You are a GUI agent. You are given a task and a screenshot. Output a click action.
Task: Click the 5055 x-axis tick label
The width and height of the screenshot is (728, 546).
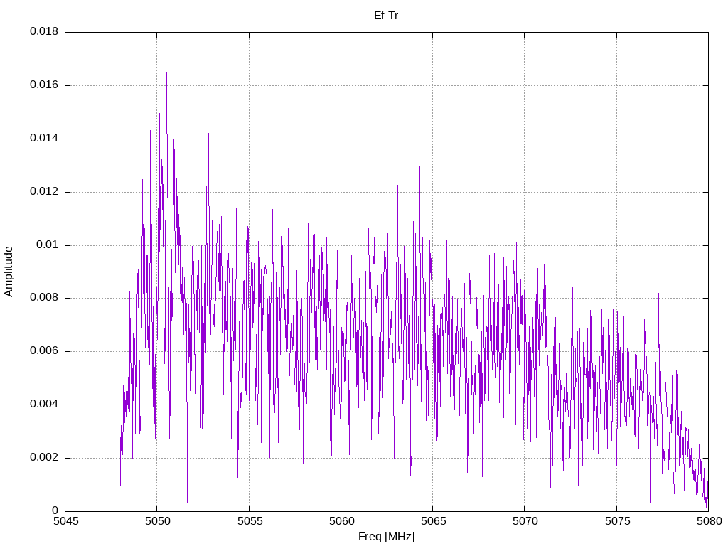click(250, 520)
